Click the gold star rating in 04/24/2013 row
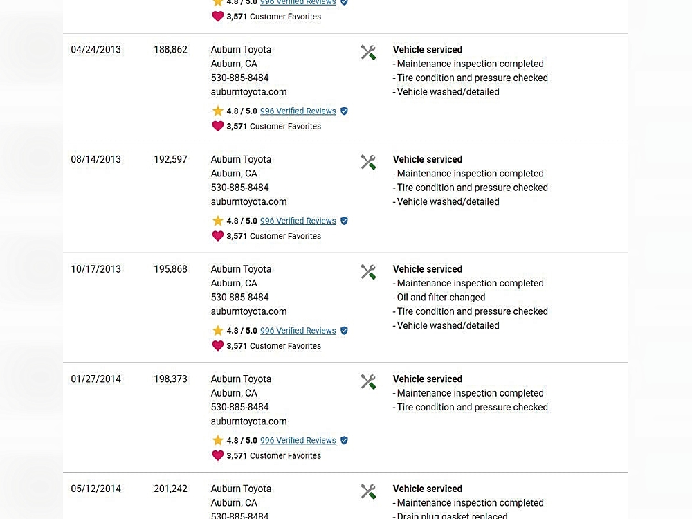 click(218, 111)
